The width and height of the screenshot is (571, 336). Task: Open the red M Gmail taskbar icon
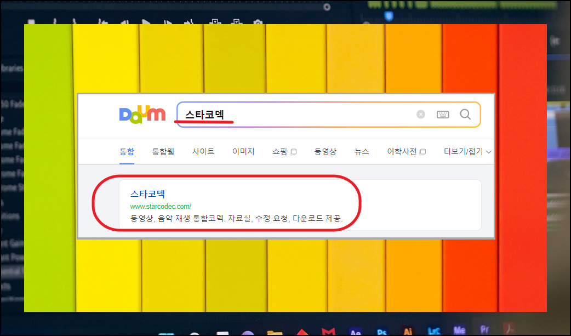pyautogui.click(x=328, y=332)
